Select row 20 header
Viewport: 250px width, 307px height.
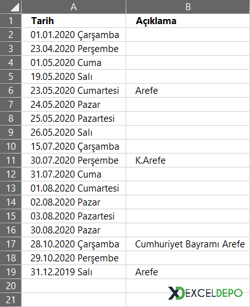[x=11, y=286]
